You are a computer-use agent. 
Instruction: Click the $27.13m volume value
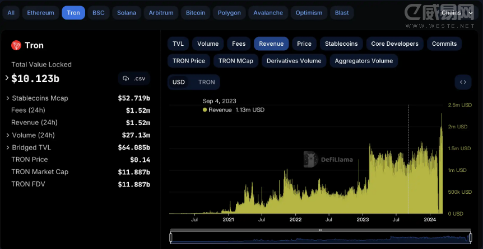(136, 135)
